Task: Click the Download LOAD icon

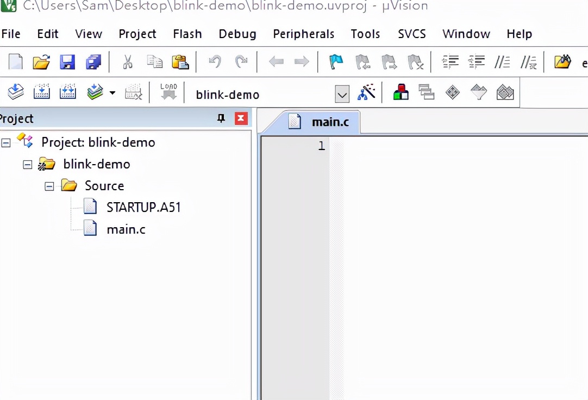Action: 169,91
